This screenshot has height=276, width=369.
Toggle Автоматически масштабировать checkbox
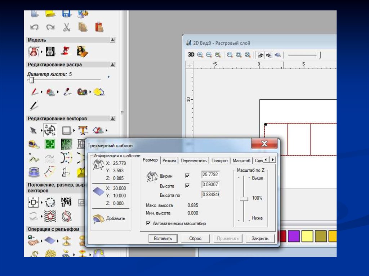point(148,223)
